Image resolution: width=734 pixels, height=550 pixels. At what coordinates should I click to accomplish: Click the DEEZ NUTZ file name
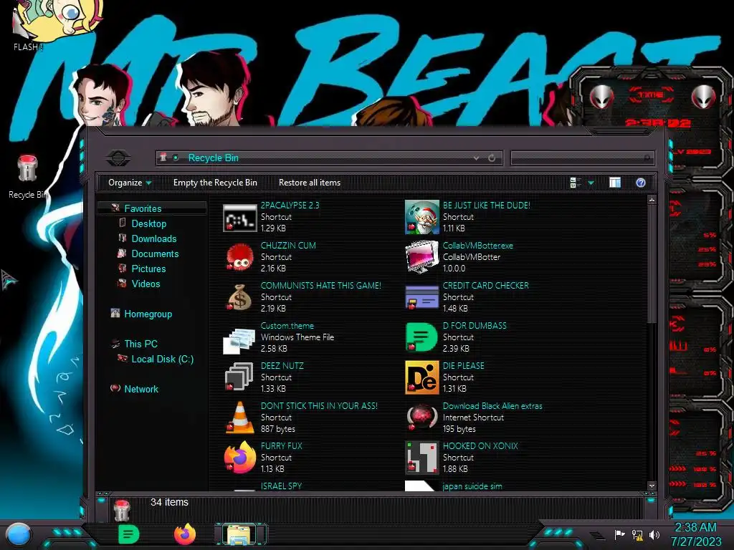(x=282, y=366)
